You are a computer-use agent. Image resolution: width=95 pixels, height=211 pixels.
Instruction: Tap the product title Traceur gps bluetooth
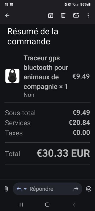[46, 73]
